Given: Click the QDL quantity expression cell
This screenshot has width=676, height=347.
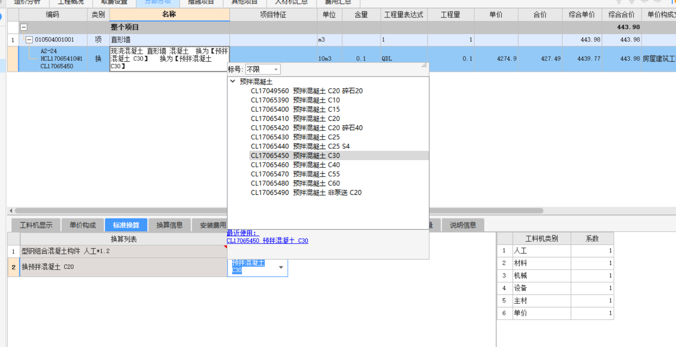Looking at the screenshot, I should coord(404,59).
